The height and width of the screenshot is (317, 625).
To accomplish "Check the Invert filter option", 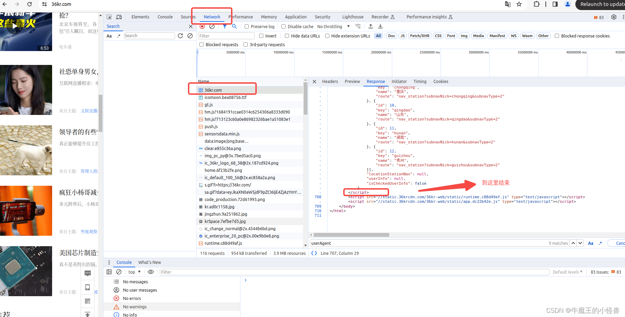I will 261,36.
